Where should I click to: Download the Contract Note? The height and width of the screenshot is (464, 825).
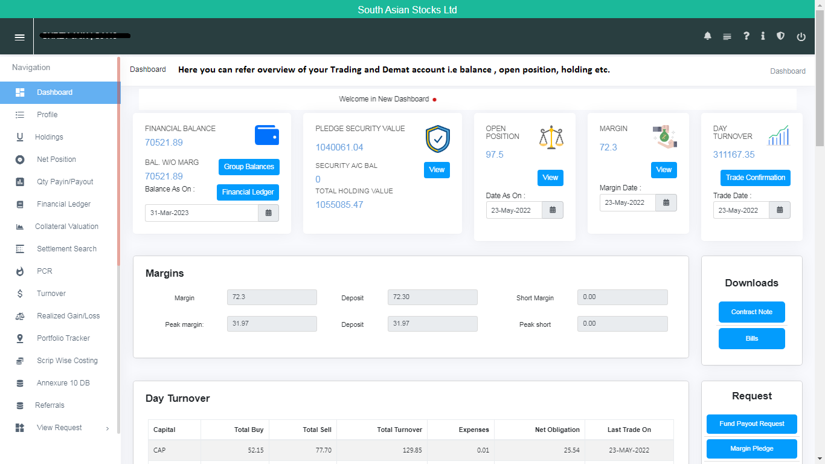click(x=751, y=312)
